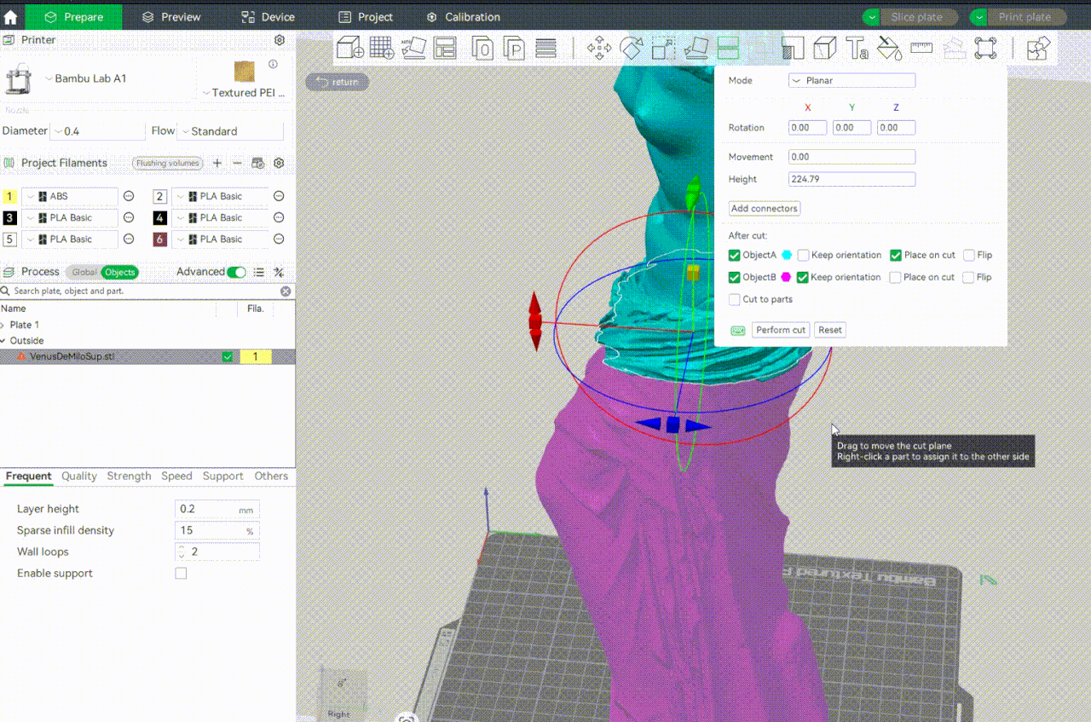The image size is (1091, 722).
Task: Collapse the Outside tree item
Action: tap(4, 340)
